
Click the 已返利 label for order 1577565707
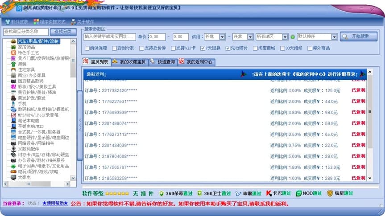click(359, 167)
